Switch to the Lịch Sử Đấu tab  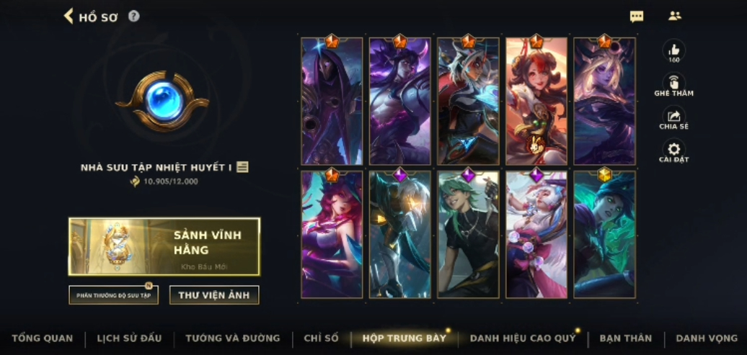(x=129, y=338)
